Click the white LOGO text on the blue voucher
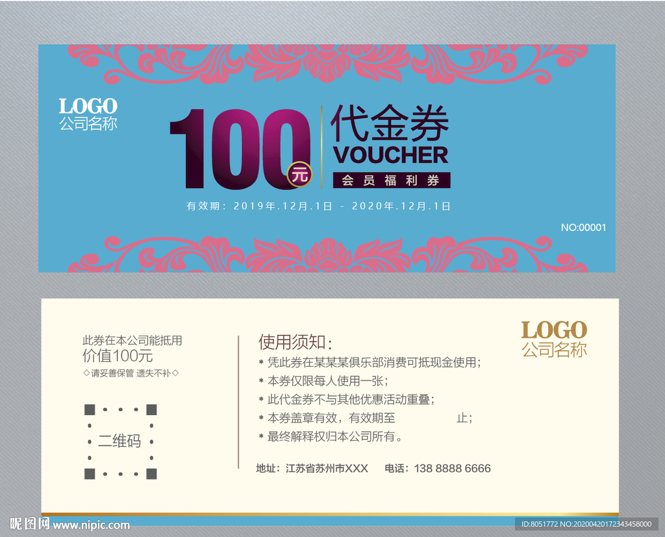This screenshot has width=665, height=537. click(x=88, y=106)
